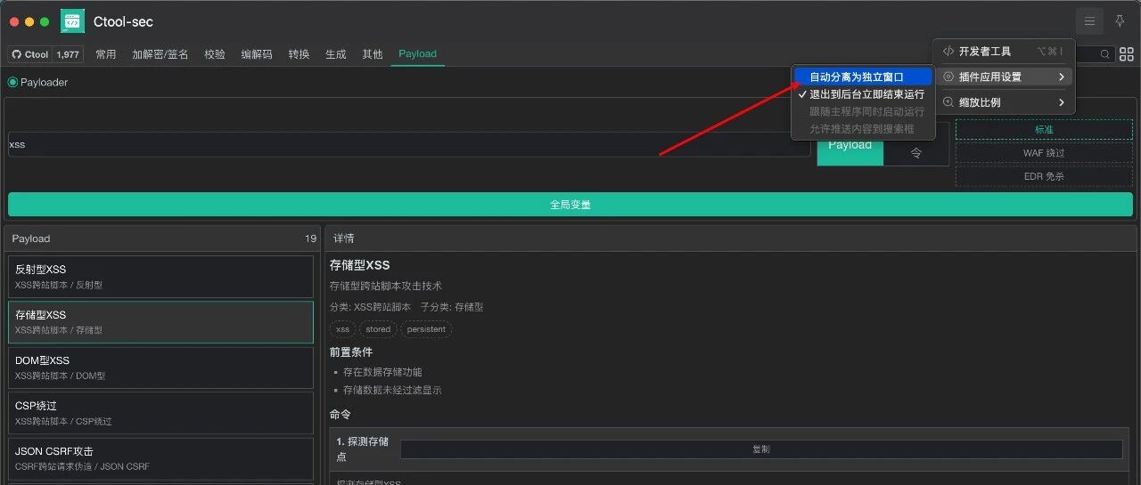
Task: Select 存储型XSS payload item
Action: tap(160, 322)
